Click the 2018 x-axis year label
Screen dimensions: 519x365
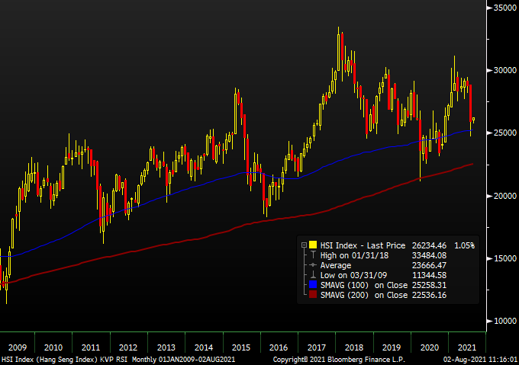coord(354,347)
